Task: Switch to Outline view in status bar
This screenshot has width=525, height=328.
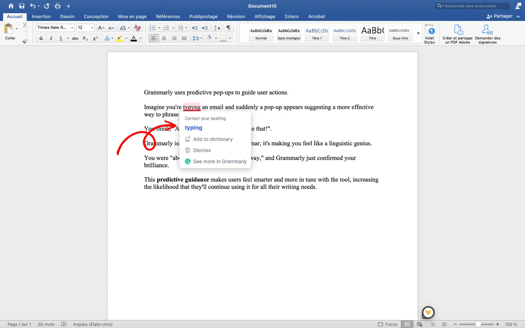Action: (432, 324)
